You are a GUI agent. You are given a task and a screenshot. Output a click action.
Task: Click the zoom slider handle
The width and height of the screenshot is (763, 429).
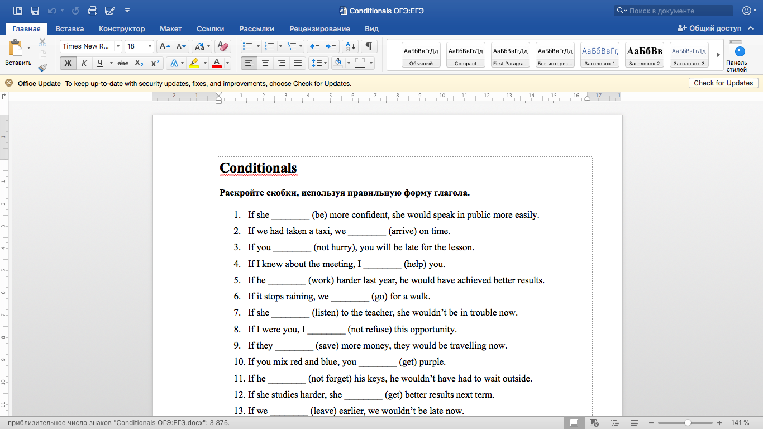688,423
